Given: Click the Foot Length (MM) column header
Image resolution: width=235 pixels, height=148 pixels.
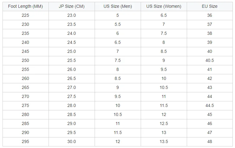Looking at the screenshot, I should click(26, 6).
